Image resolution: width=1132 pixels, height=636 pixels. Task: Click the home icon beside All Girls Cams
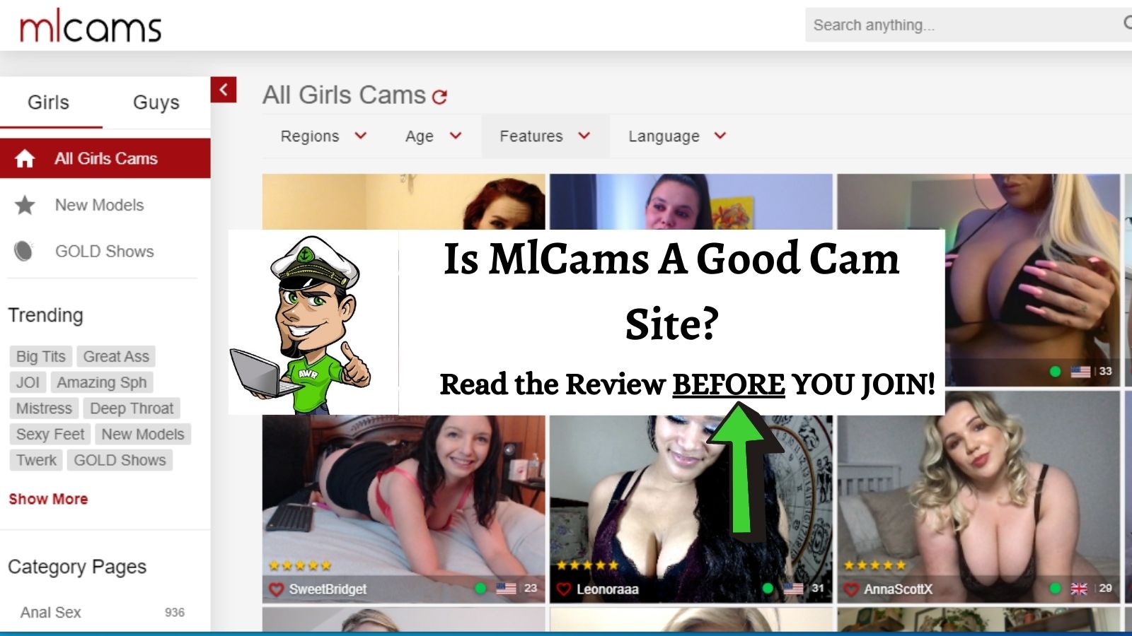pyautogui.click(x=25, y=159)
